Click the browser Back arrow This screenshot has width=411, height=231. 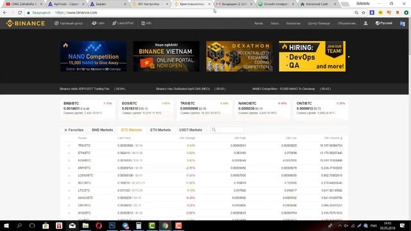[5, 13]
